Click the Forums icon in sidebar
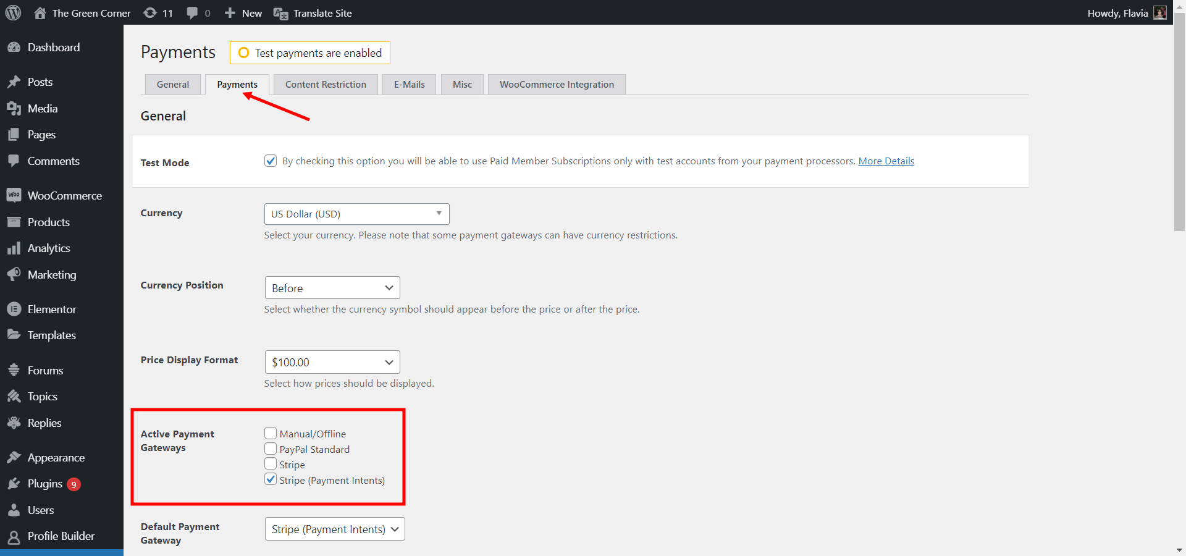The height and width of the screenshot is (556, 1186). tap(14, 370)
